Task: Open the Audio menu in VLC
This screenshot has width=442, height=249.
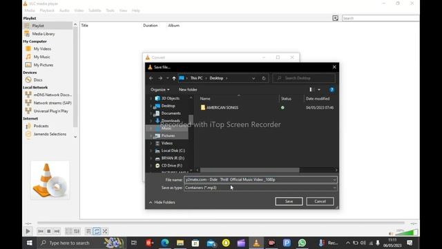Action: click(x=64, y=10)
